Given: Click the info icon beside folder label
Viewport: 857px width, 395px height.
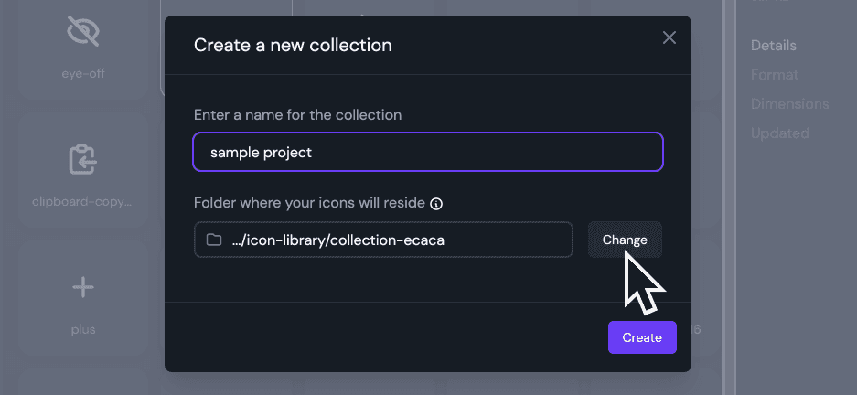Looking at the screenshot, I should coord(436,204).
